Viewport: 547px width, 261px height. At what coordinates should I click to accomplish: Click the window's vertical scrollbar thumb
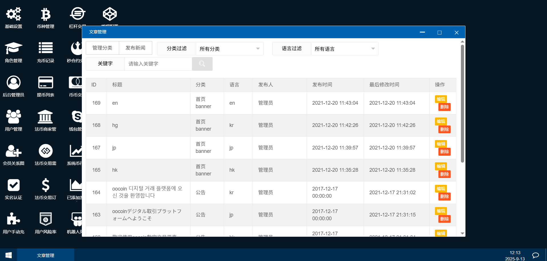pyautogui.click(x=462, y=103)
